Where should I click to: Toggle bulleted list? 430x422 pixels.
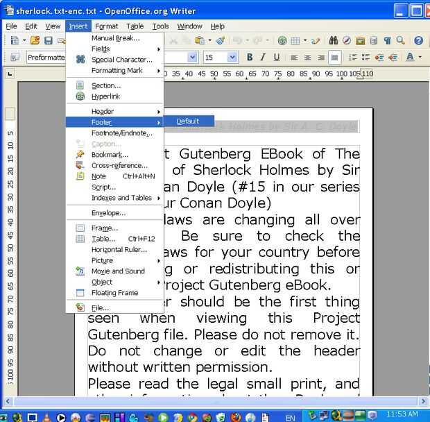tap(365, 58)
